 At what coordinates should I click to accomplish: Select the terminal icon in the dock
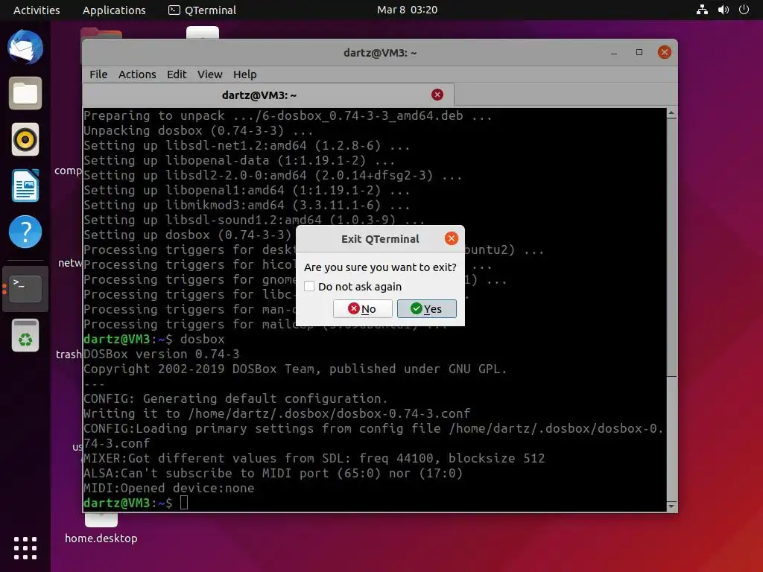point(25,288)
